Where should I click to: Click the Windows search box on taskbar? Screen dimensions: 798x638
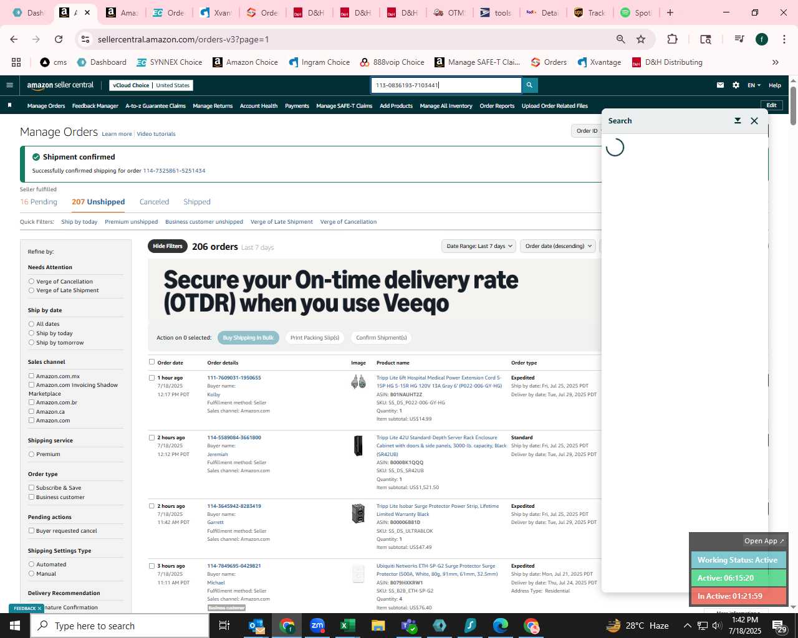tap(120, 626)
